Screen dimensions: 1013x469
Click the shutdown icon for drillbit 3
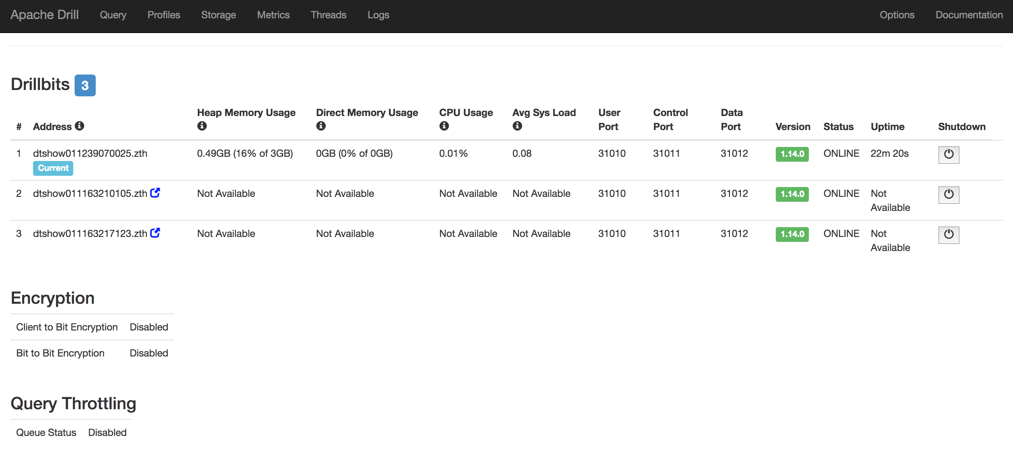948,233
